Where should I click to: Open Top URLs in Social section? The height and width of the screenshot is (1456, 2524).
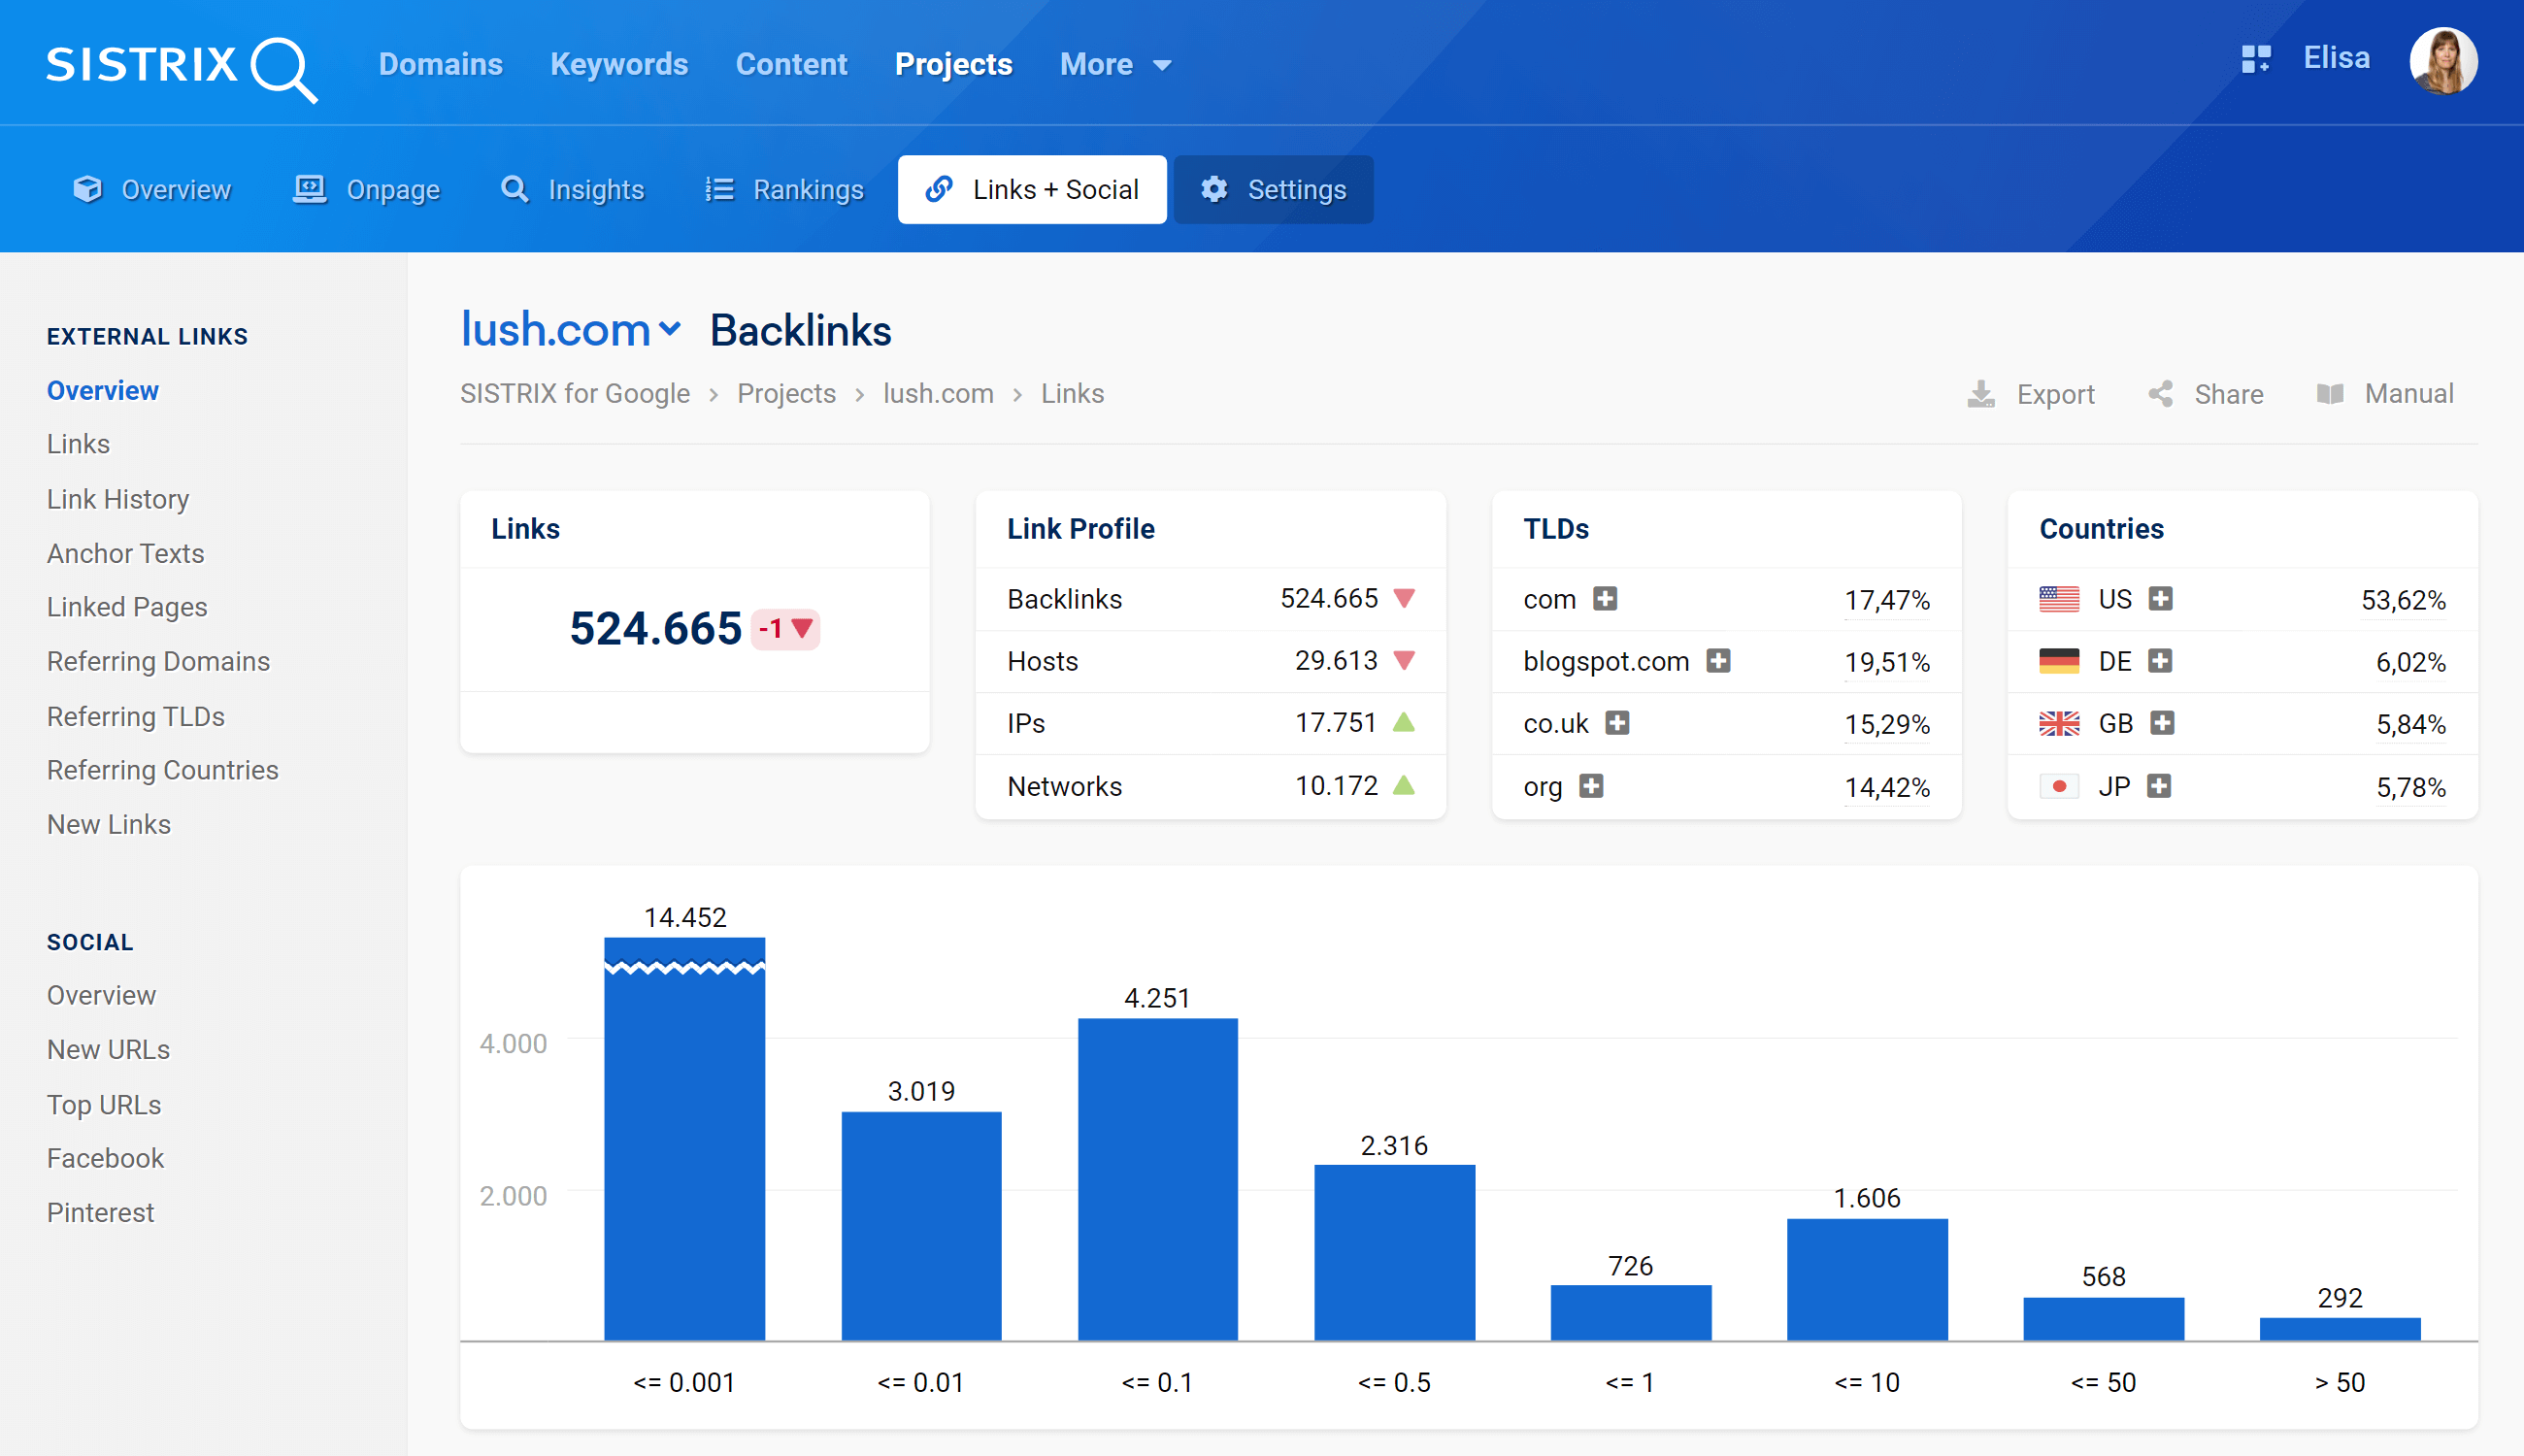[x=104, y=1104]
